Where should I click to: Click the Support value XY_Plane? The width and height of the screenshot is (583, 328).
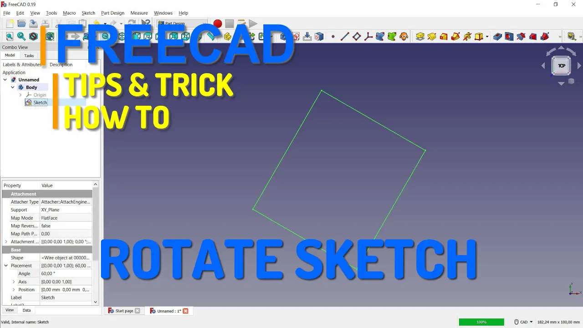[66, 210]
